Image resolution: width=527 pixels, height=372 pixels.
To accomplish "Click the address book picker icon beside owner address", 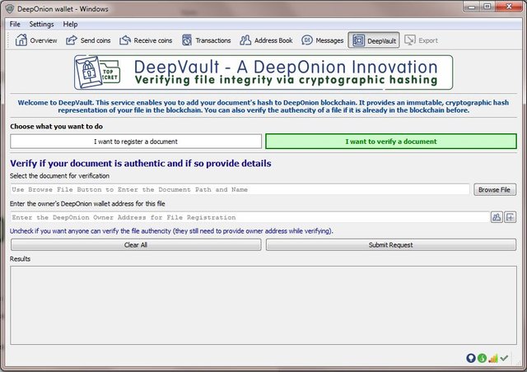I will pyautogui.click(x=497, y=217).
